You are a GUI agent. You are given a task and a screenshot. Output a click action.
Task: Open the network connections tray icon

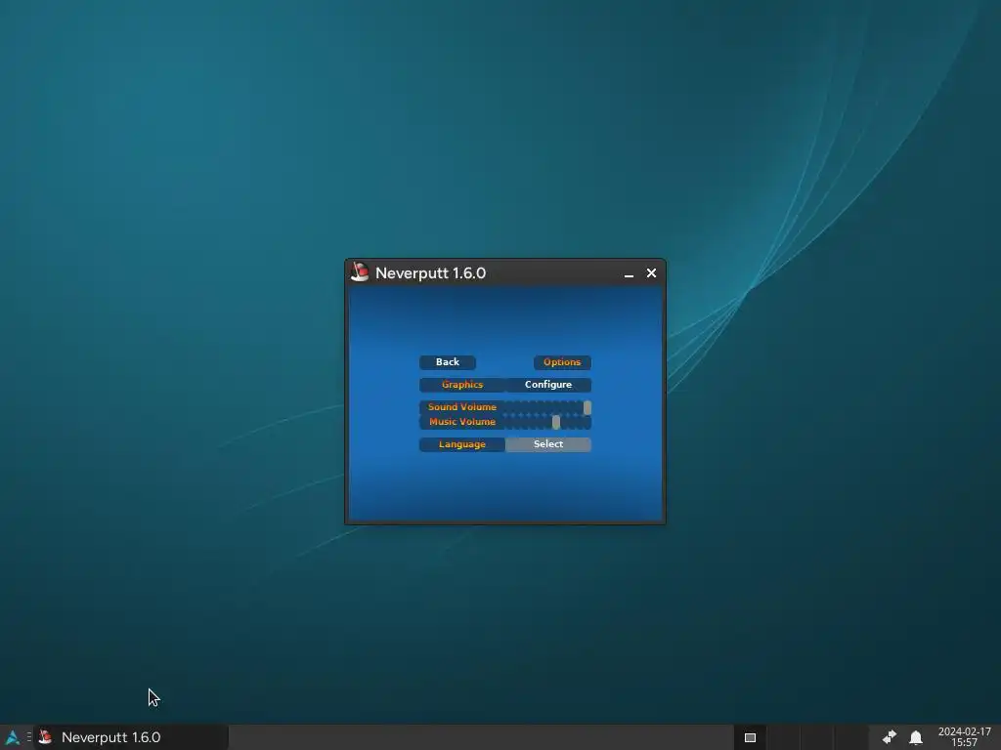(x=890, y=737)
